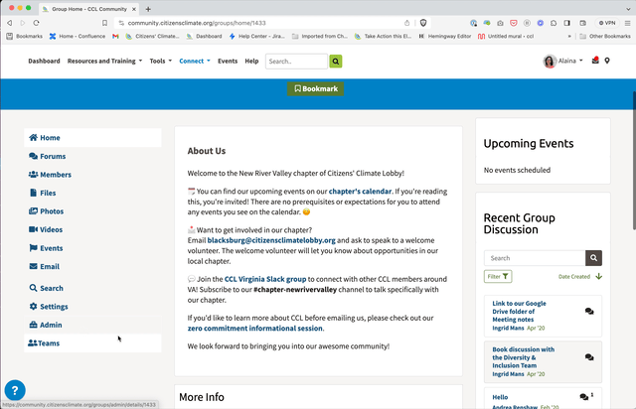
Task: Click the Recent Group Discussion search field
Action: tap(535, 258)
